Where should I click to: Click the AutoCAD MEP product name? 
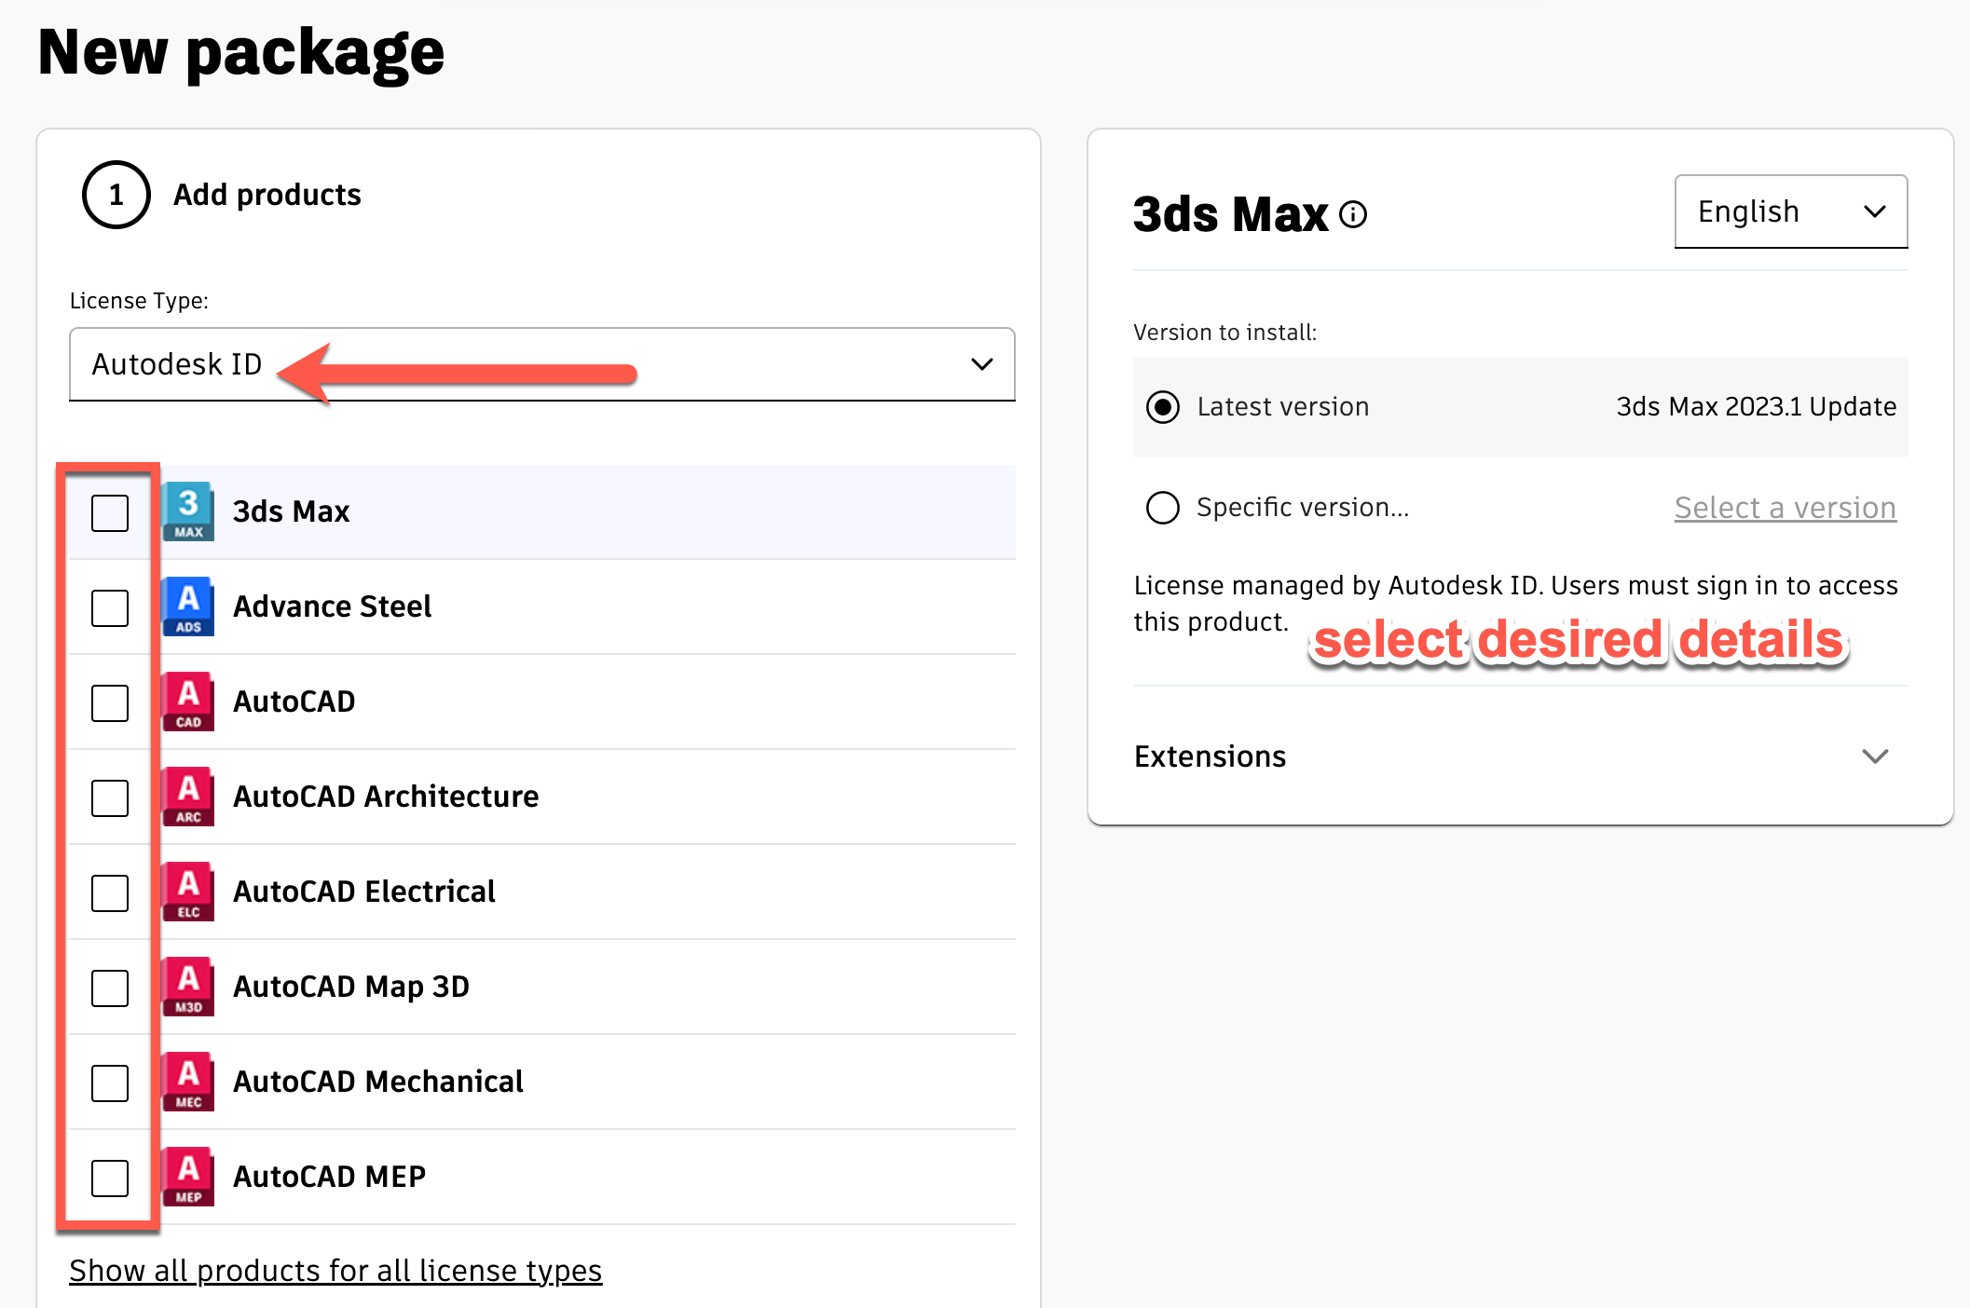(330, 1177)
